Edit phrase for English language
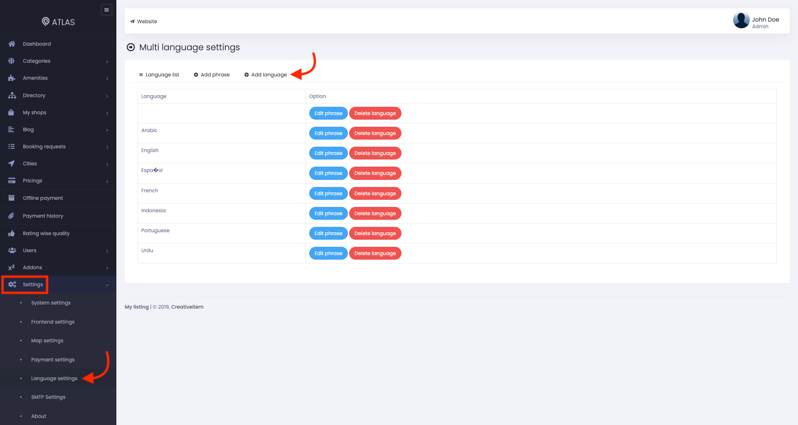Screen dimensions: 798x425 [328, 153]
